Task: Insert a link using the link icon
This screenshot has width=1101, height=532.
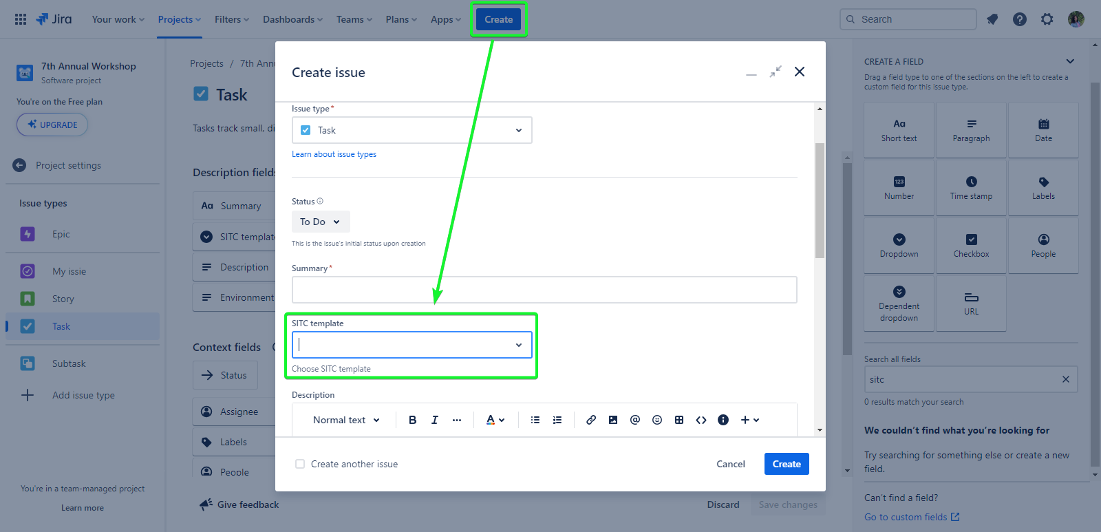Action: click(591, 420)
